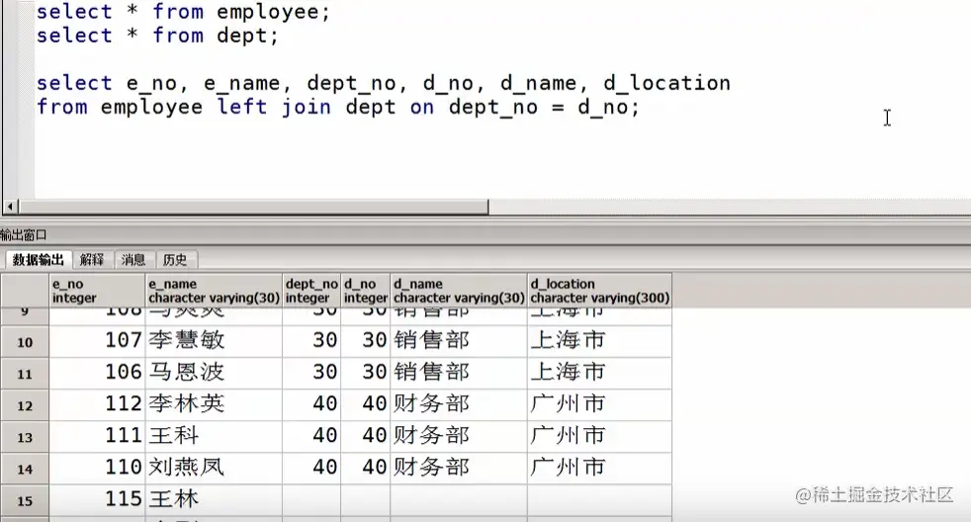This screenshot has height=522, width=971.
Task: Click cell with e_no 115
Action: [97, 499]
